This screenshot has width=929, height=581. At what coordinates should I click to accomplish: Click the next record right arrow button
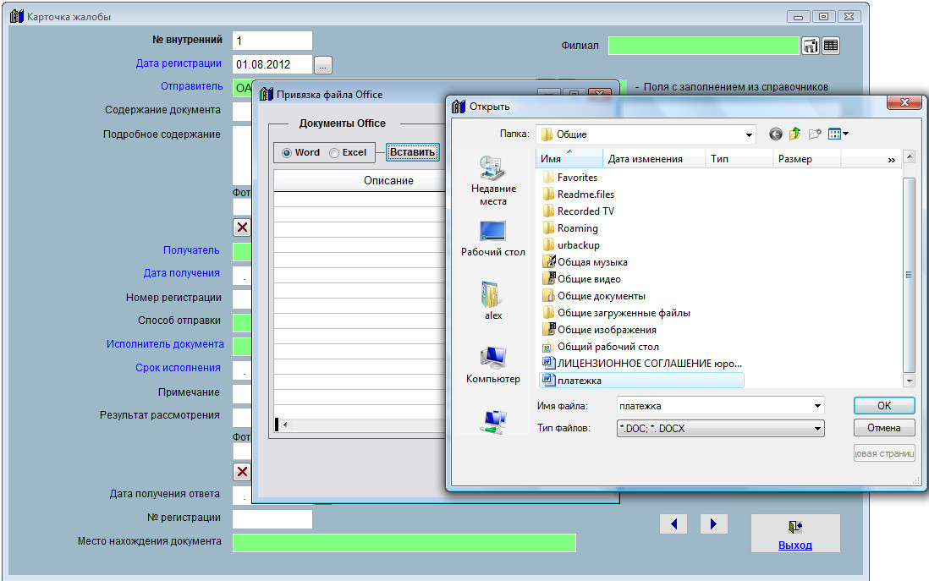click(713, 524)
